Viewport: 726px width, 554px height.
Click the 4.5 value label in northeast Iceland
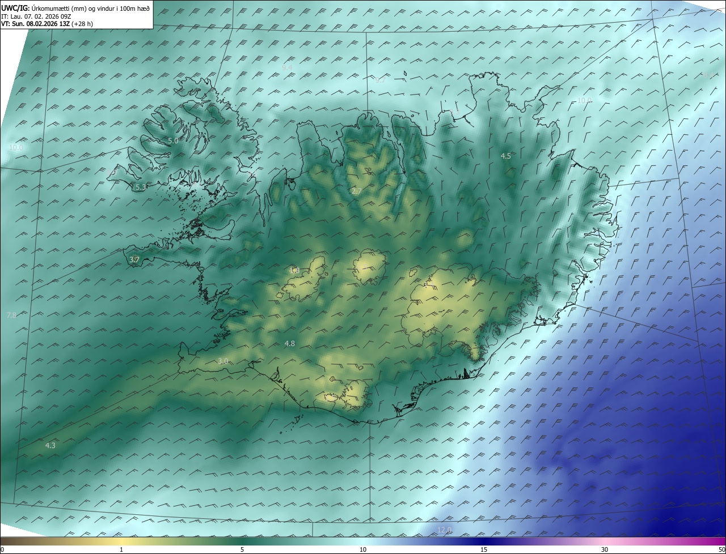coord(506,156)
